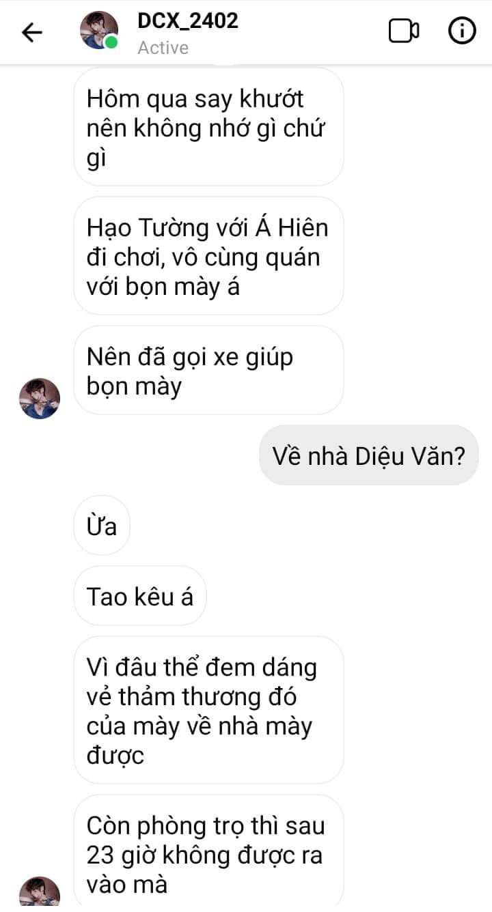492x912 pixels.
Task: Open conversation info via the circled i
Action: click(462, 31)
